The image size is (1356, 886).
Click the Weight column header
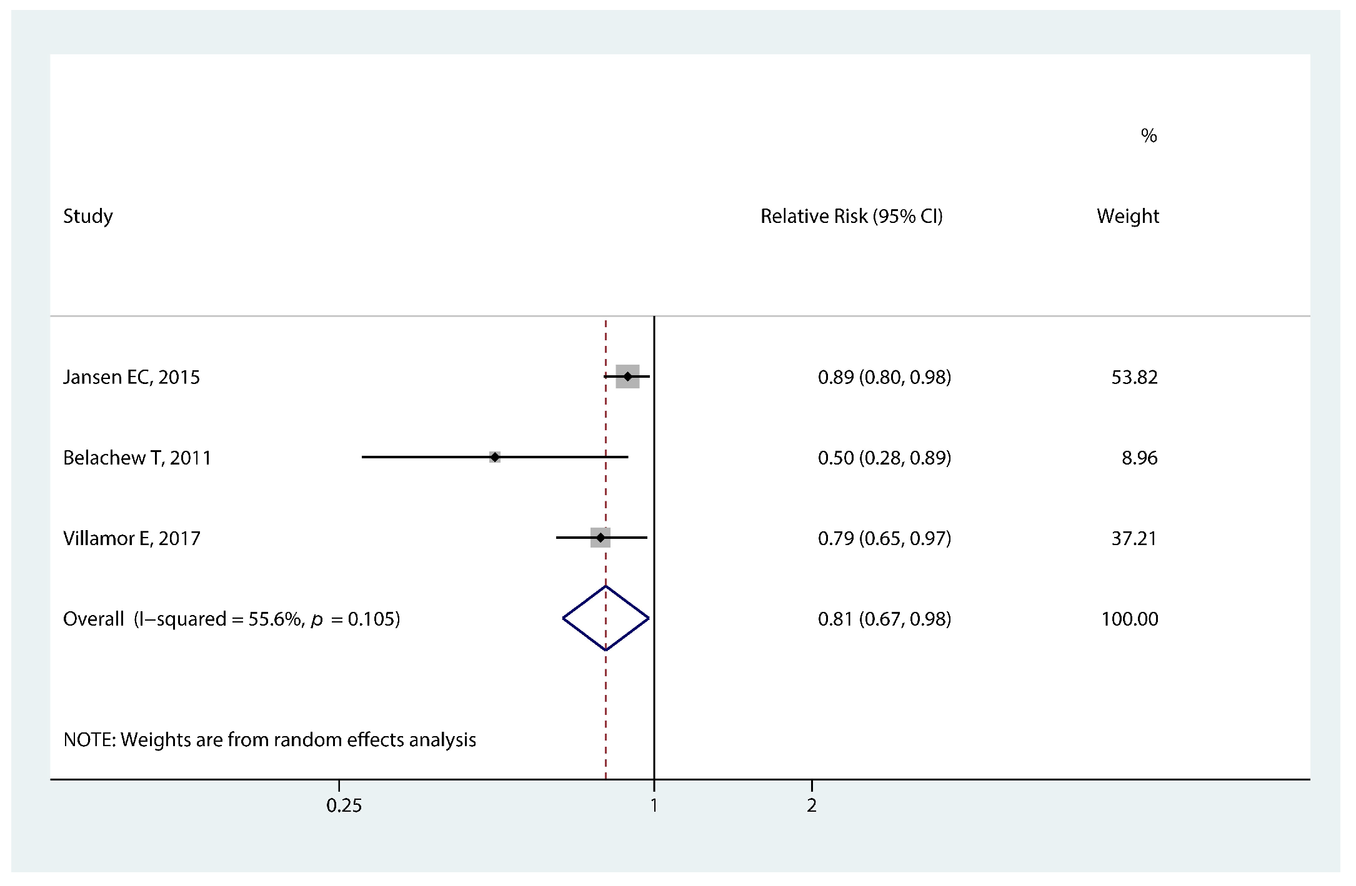[1127, 216]
